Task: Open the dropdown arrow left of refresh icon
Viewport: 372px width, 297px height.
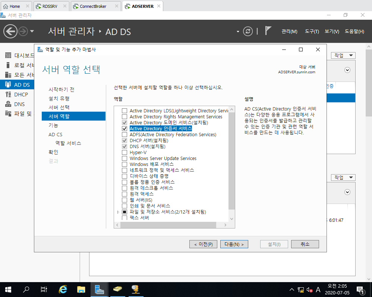Action: click(238, 32)
